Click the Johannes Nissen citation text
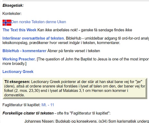The height and width of the screenshot is (123, 149). click(x=87, y=121)
